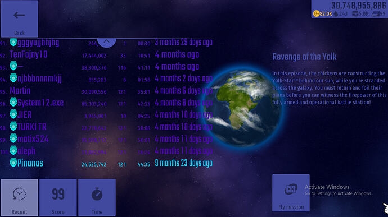Click the badge icon next to TURKI TR
Screen dimensions: 388x217
tap(13, 126)
